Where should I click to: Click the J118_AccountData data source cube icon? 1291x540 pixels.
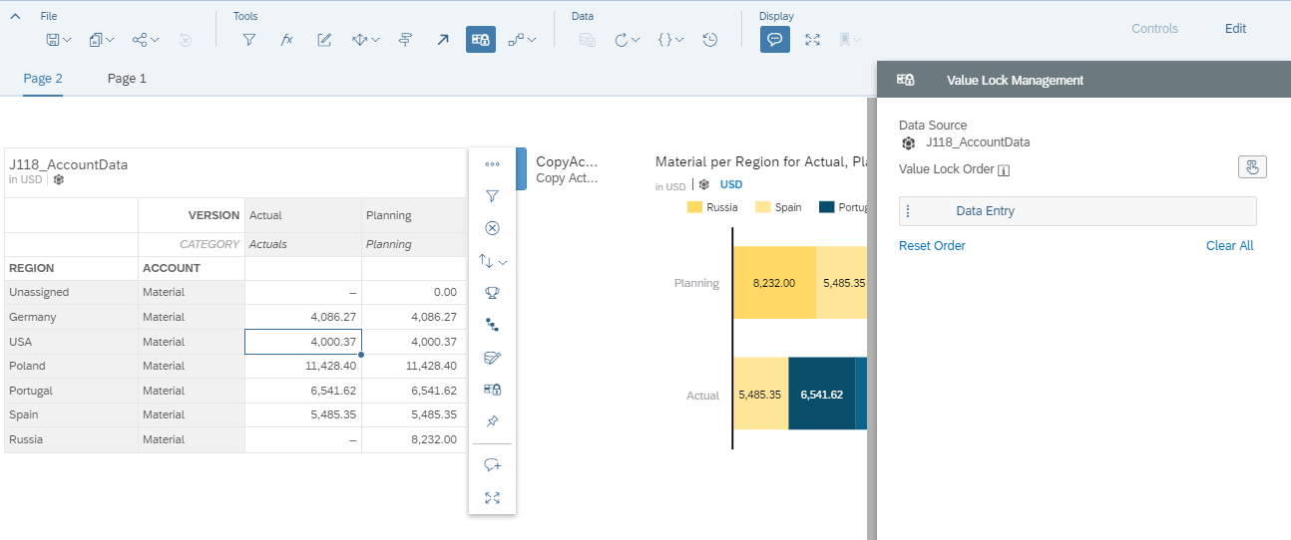(x=908, y=142)
